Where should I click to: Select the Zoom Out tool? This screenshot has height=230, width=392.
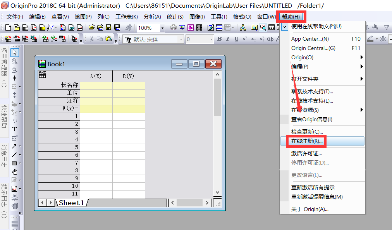pos(15,70)
